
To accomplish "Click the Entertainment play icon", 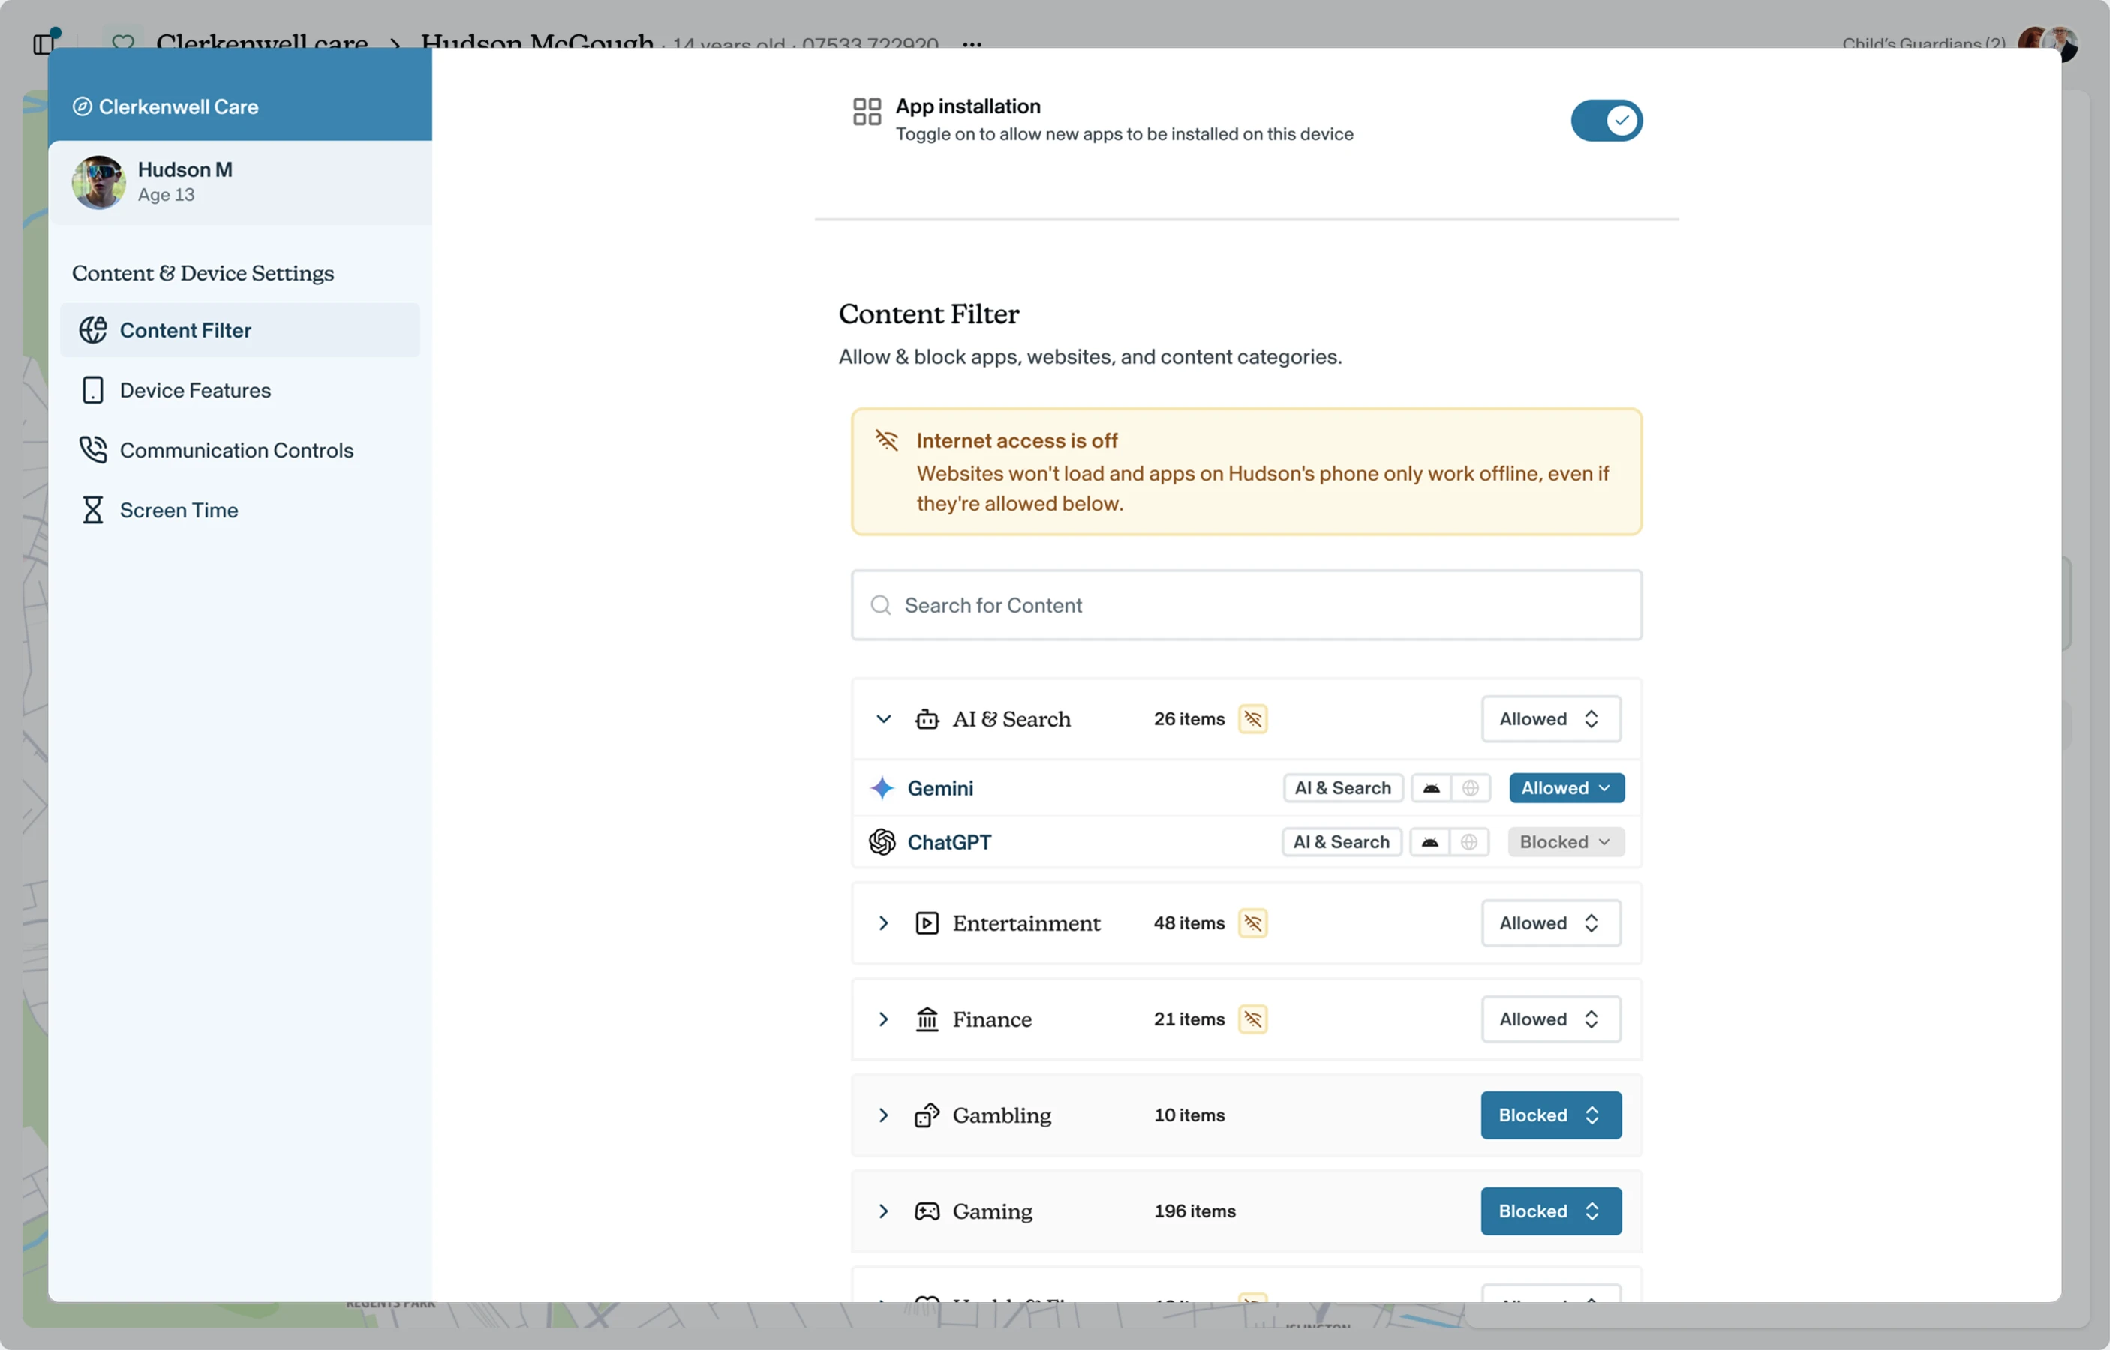I will coord(926,923).
